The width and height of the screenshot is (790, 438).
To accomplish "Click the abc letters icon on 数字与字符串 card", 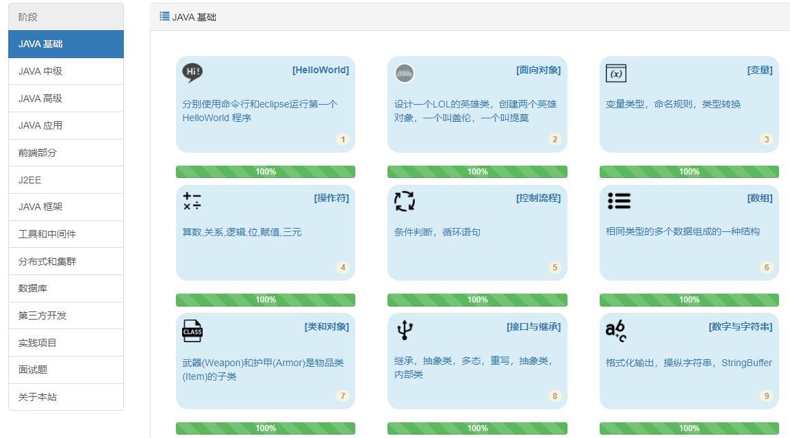I will pos(615,331).
